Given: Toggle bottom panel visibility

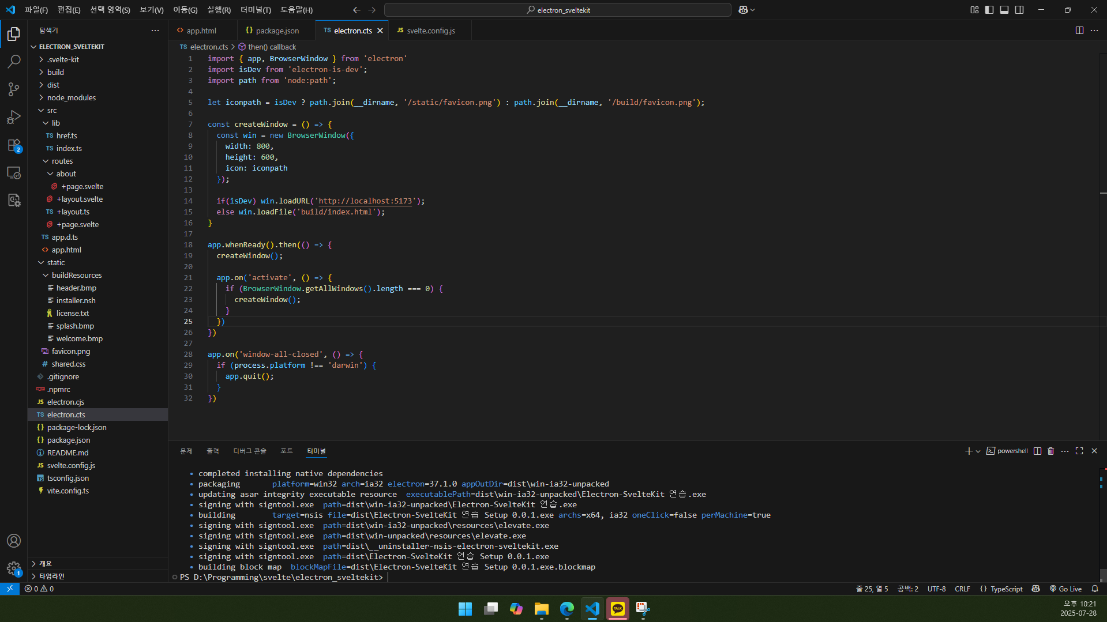Looking at the screenshot, I should [x=1004, y=10].
